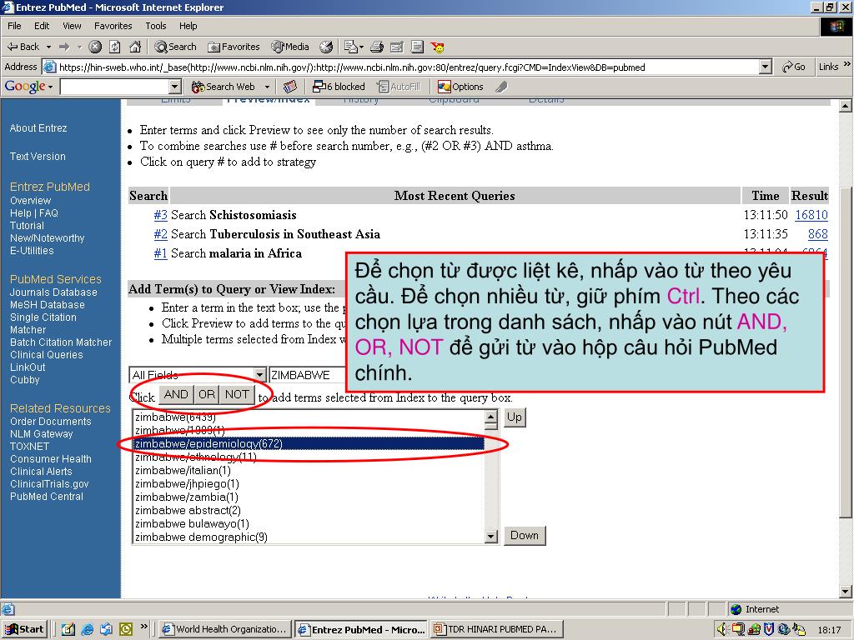Select zimbabwe/jhpiego(1) list entry

pos(309,484)
